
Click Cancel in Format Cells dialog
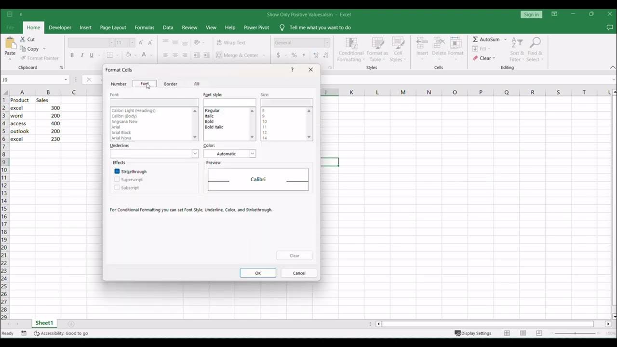(x=299, y=273)
